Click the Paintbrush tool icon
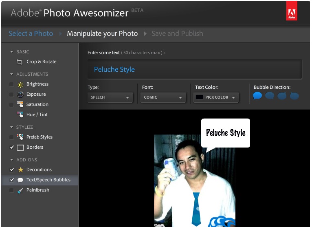This screenshot has width=312, height=227. pos(20,190)
